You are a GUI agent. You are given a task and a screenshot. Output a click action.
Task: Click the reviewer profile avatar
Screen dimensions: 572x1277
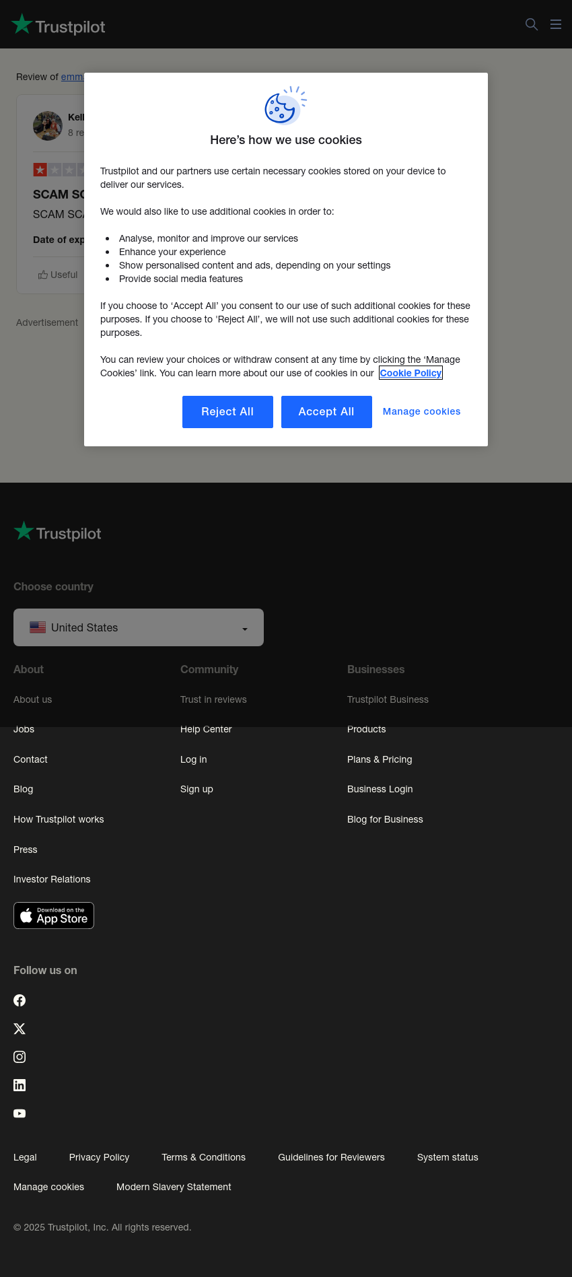coord(48,126)
